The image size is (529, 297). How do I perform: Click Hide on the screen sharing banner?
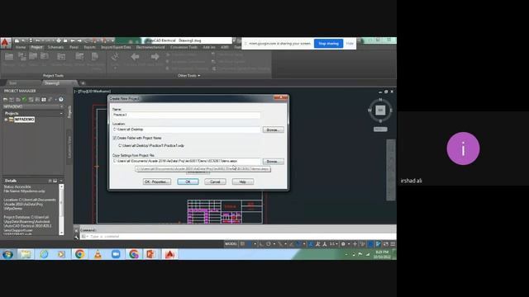(x=350, y=44)
